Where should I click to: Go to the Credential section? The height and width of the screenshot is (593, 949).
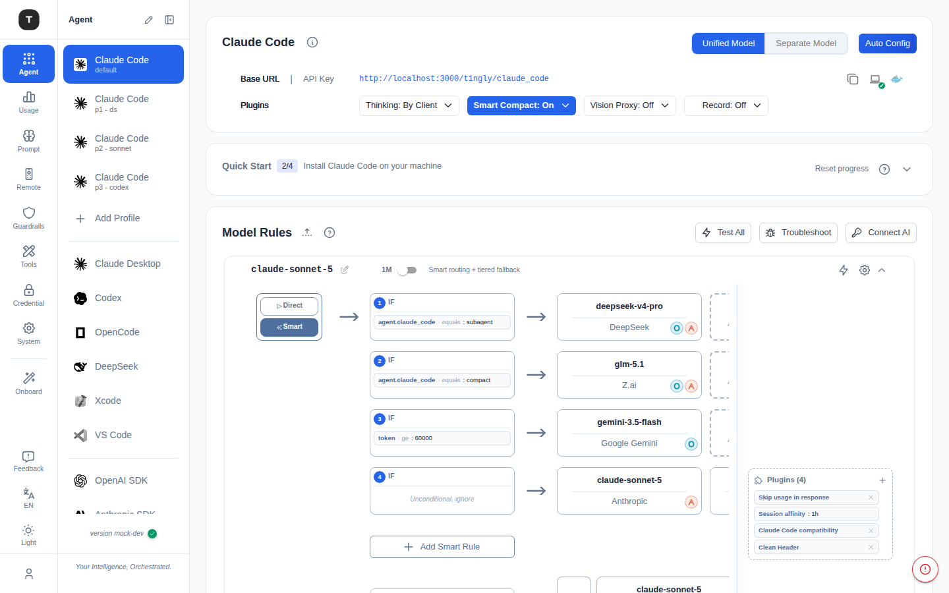(28, 295)
